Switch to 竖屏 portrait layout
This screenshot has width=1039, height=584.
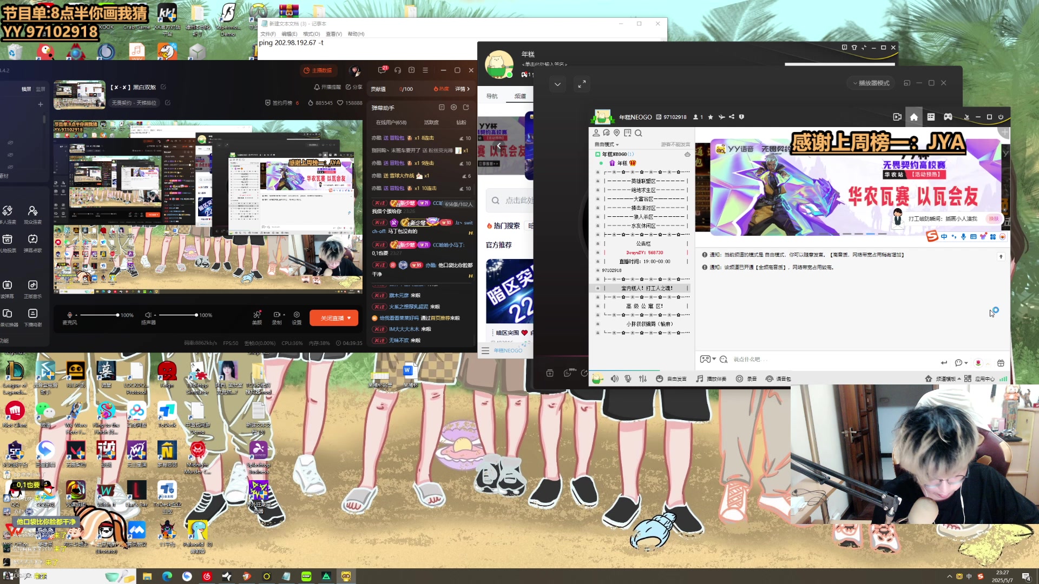point(41,89)
